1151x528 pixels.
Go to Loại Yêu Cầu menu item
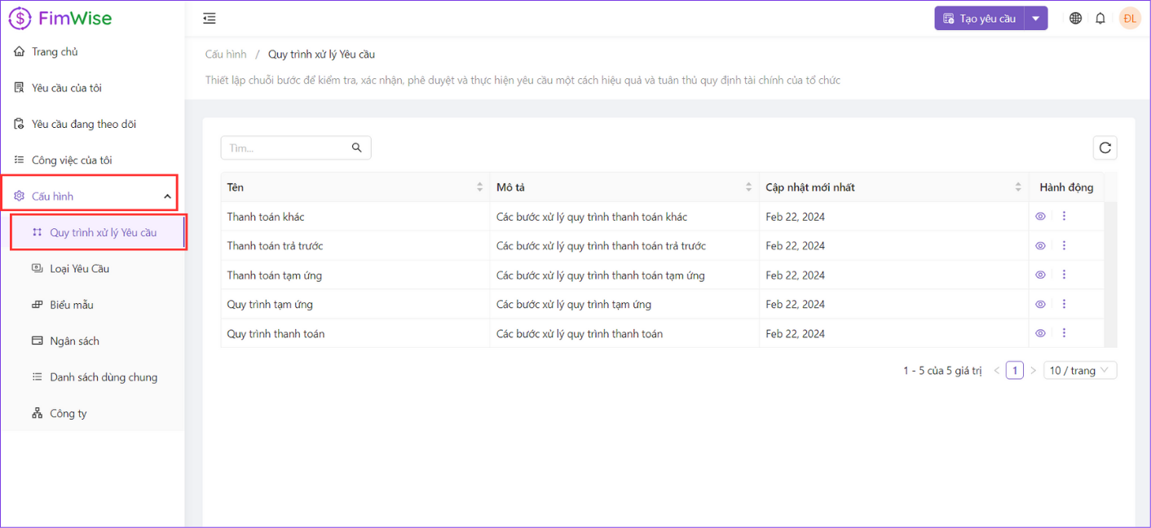click(x=79, y=269)
